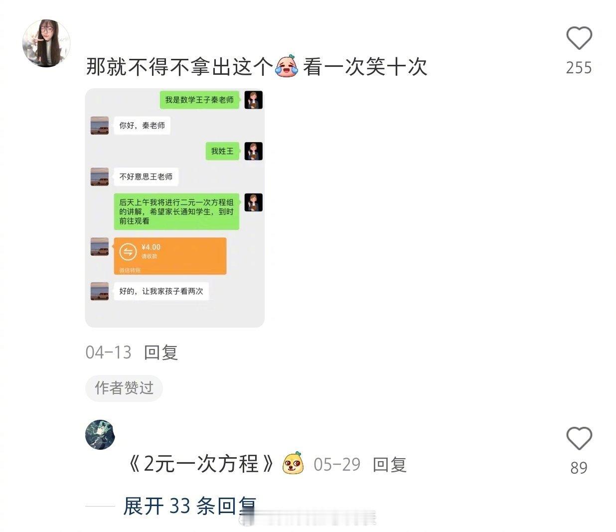The width and height of the screenshot is (616, 532).
Task: Tap the green bubble 我是数学王子秦老师
Action: (199, 100)
